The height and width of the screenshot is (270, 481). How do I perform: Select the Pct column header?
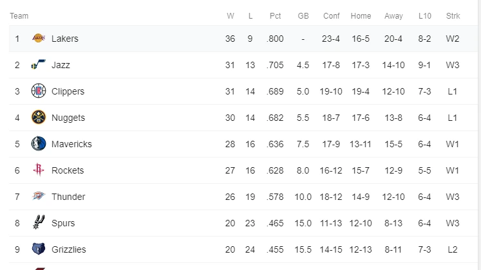coord(275,16)
